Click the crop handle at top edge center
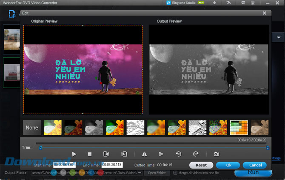Screen dimensions: 285x180 point(83,25)
